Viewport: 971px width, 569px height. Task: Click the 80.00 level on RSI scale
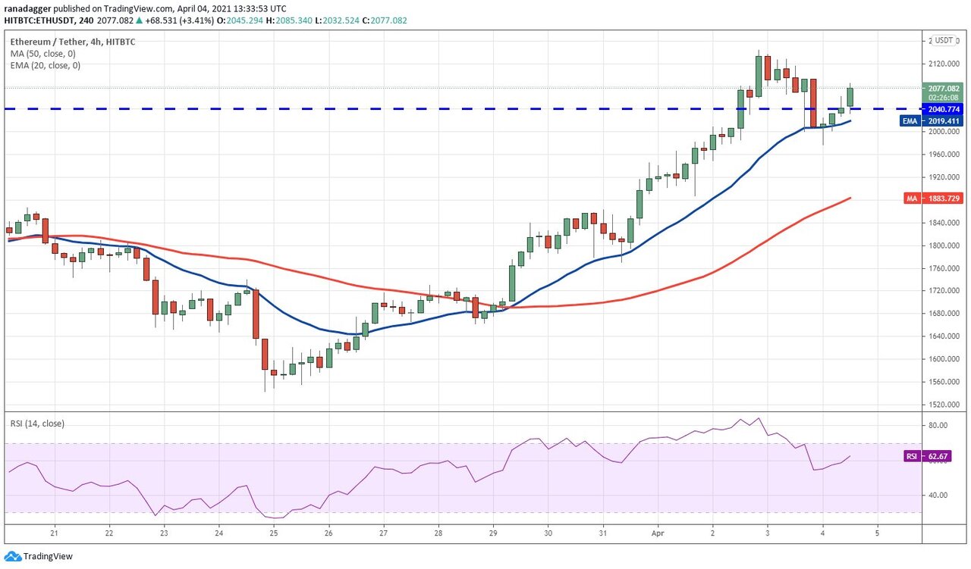pyautogui.click(x=938, y=426)
